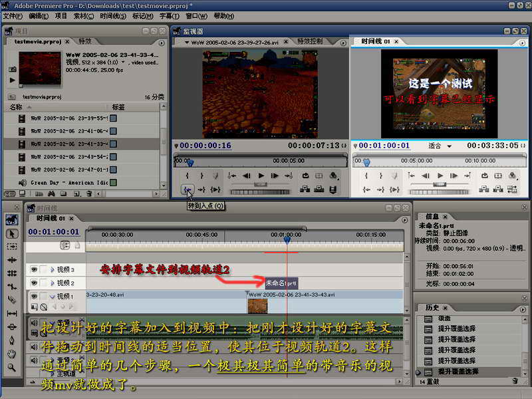Step forward one frame in program monitor

[x=454, y=176]
